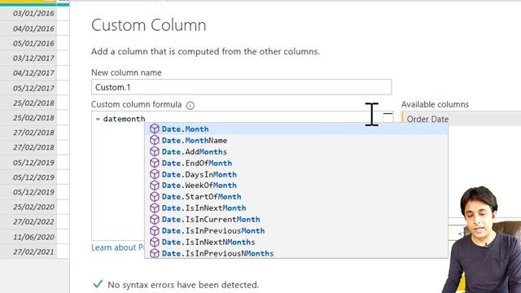The width and height of the screenshot is (521, 293).
Task: Select Date.IsInNextMonth suggestion
Action: point(296,208)
